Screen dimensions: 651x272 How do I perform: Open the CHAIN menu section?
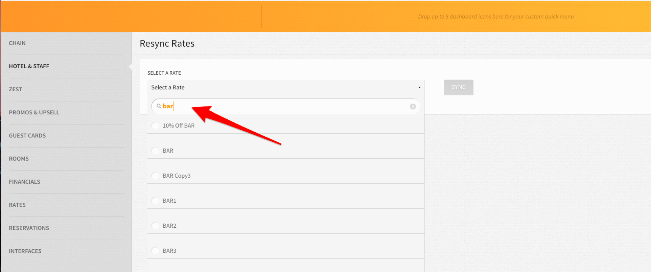17,43
